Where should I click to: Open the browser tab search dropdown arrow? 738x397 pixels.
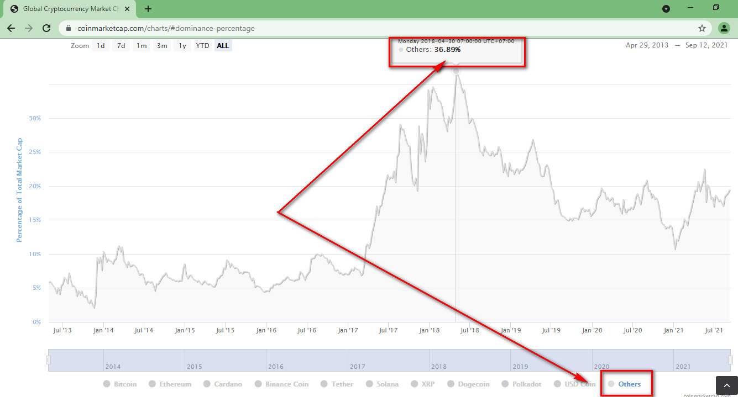point(666,9)
